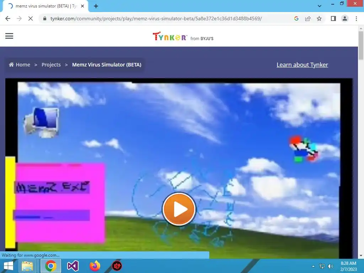Viewport: 364px width, 273px height.
Task: Go to Home in the breadcrumb
Action: (x=20, y=65)
